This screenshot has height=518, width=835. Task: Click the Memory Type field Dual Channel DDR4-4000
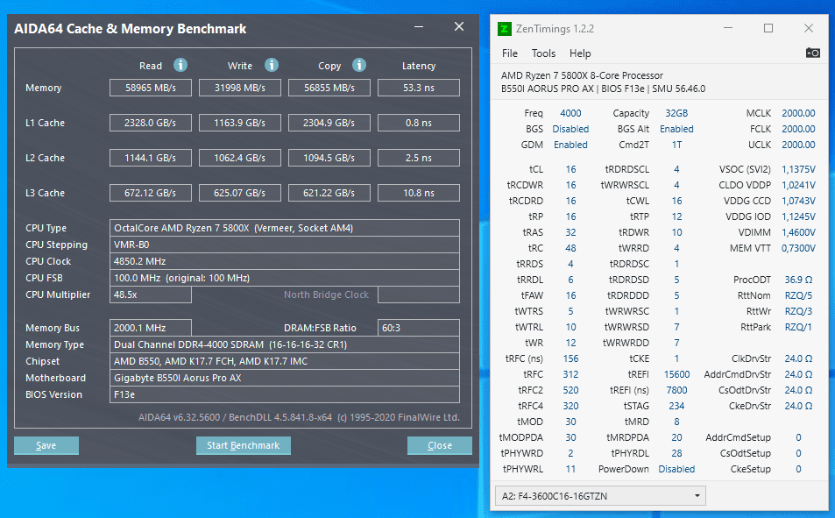click(285, 344)
